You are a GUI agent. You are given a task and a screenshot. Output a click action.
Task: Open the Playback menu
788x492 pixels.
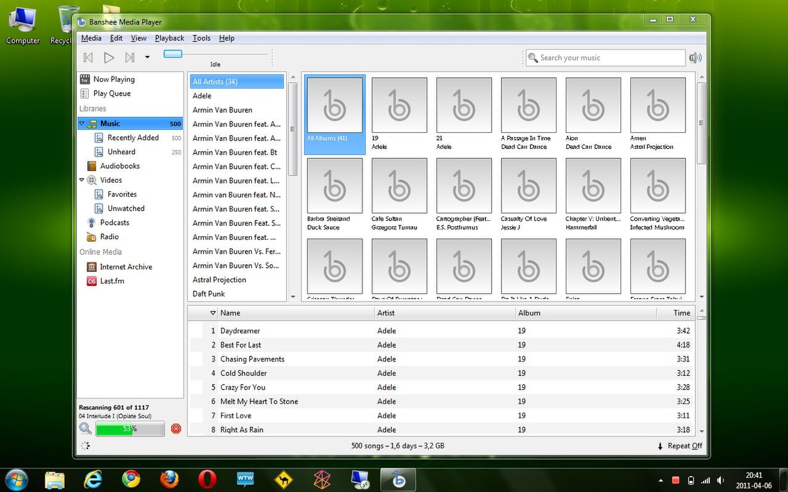[x=169, y=38]
